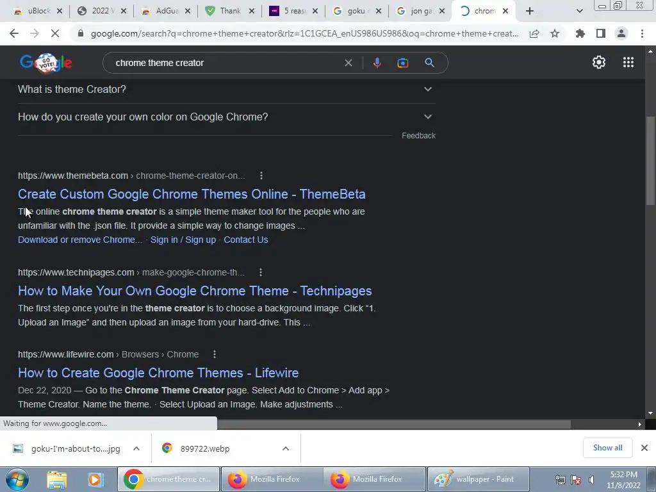The height and width of the screenshot is (492, 656).
Task: Click the taskbar clock showing 5:32 PM
Action: (x=623, y=480)
